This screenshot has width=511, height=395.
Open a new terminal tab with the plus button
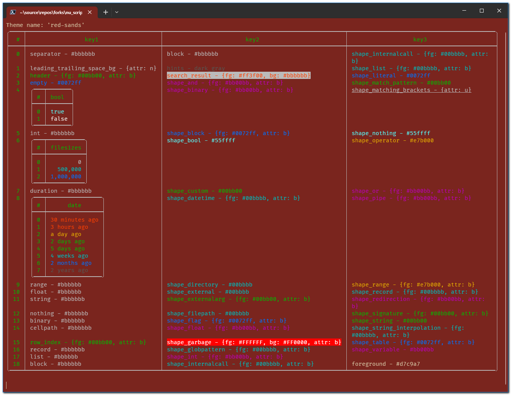106,12
